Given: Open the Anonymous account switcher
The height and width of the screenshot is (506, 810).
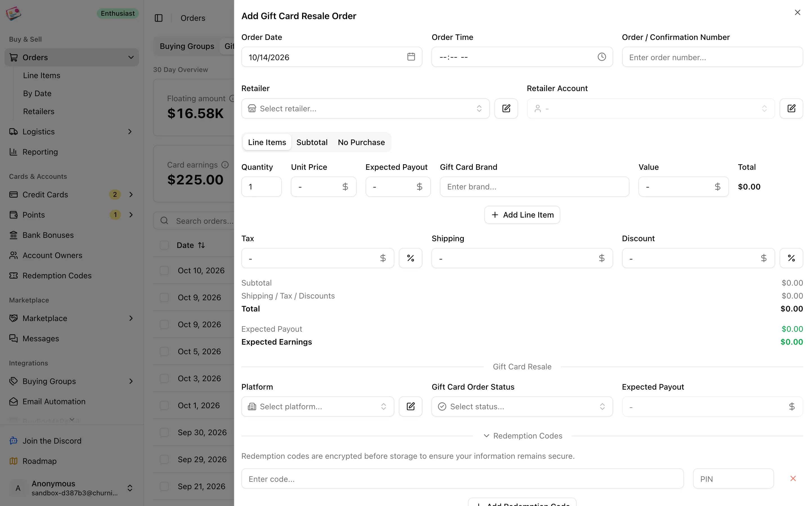Looking at the screenshot, I should tap(72, 488).
